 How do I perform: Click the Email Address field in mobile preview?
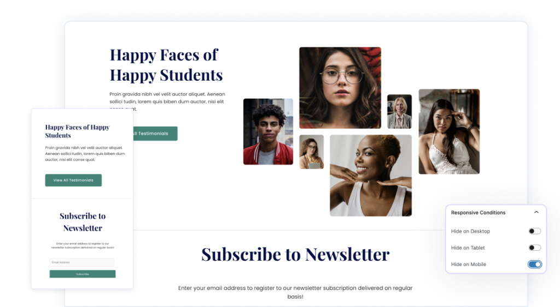pos(82,262)
